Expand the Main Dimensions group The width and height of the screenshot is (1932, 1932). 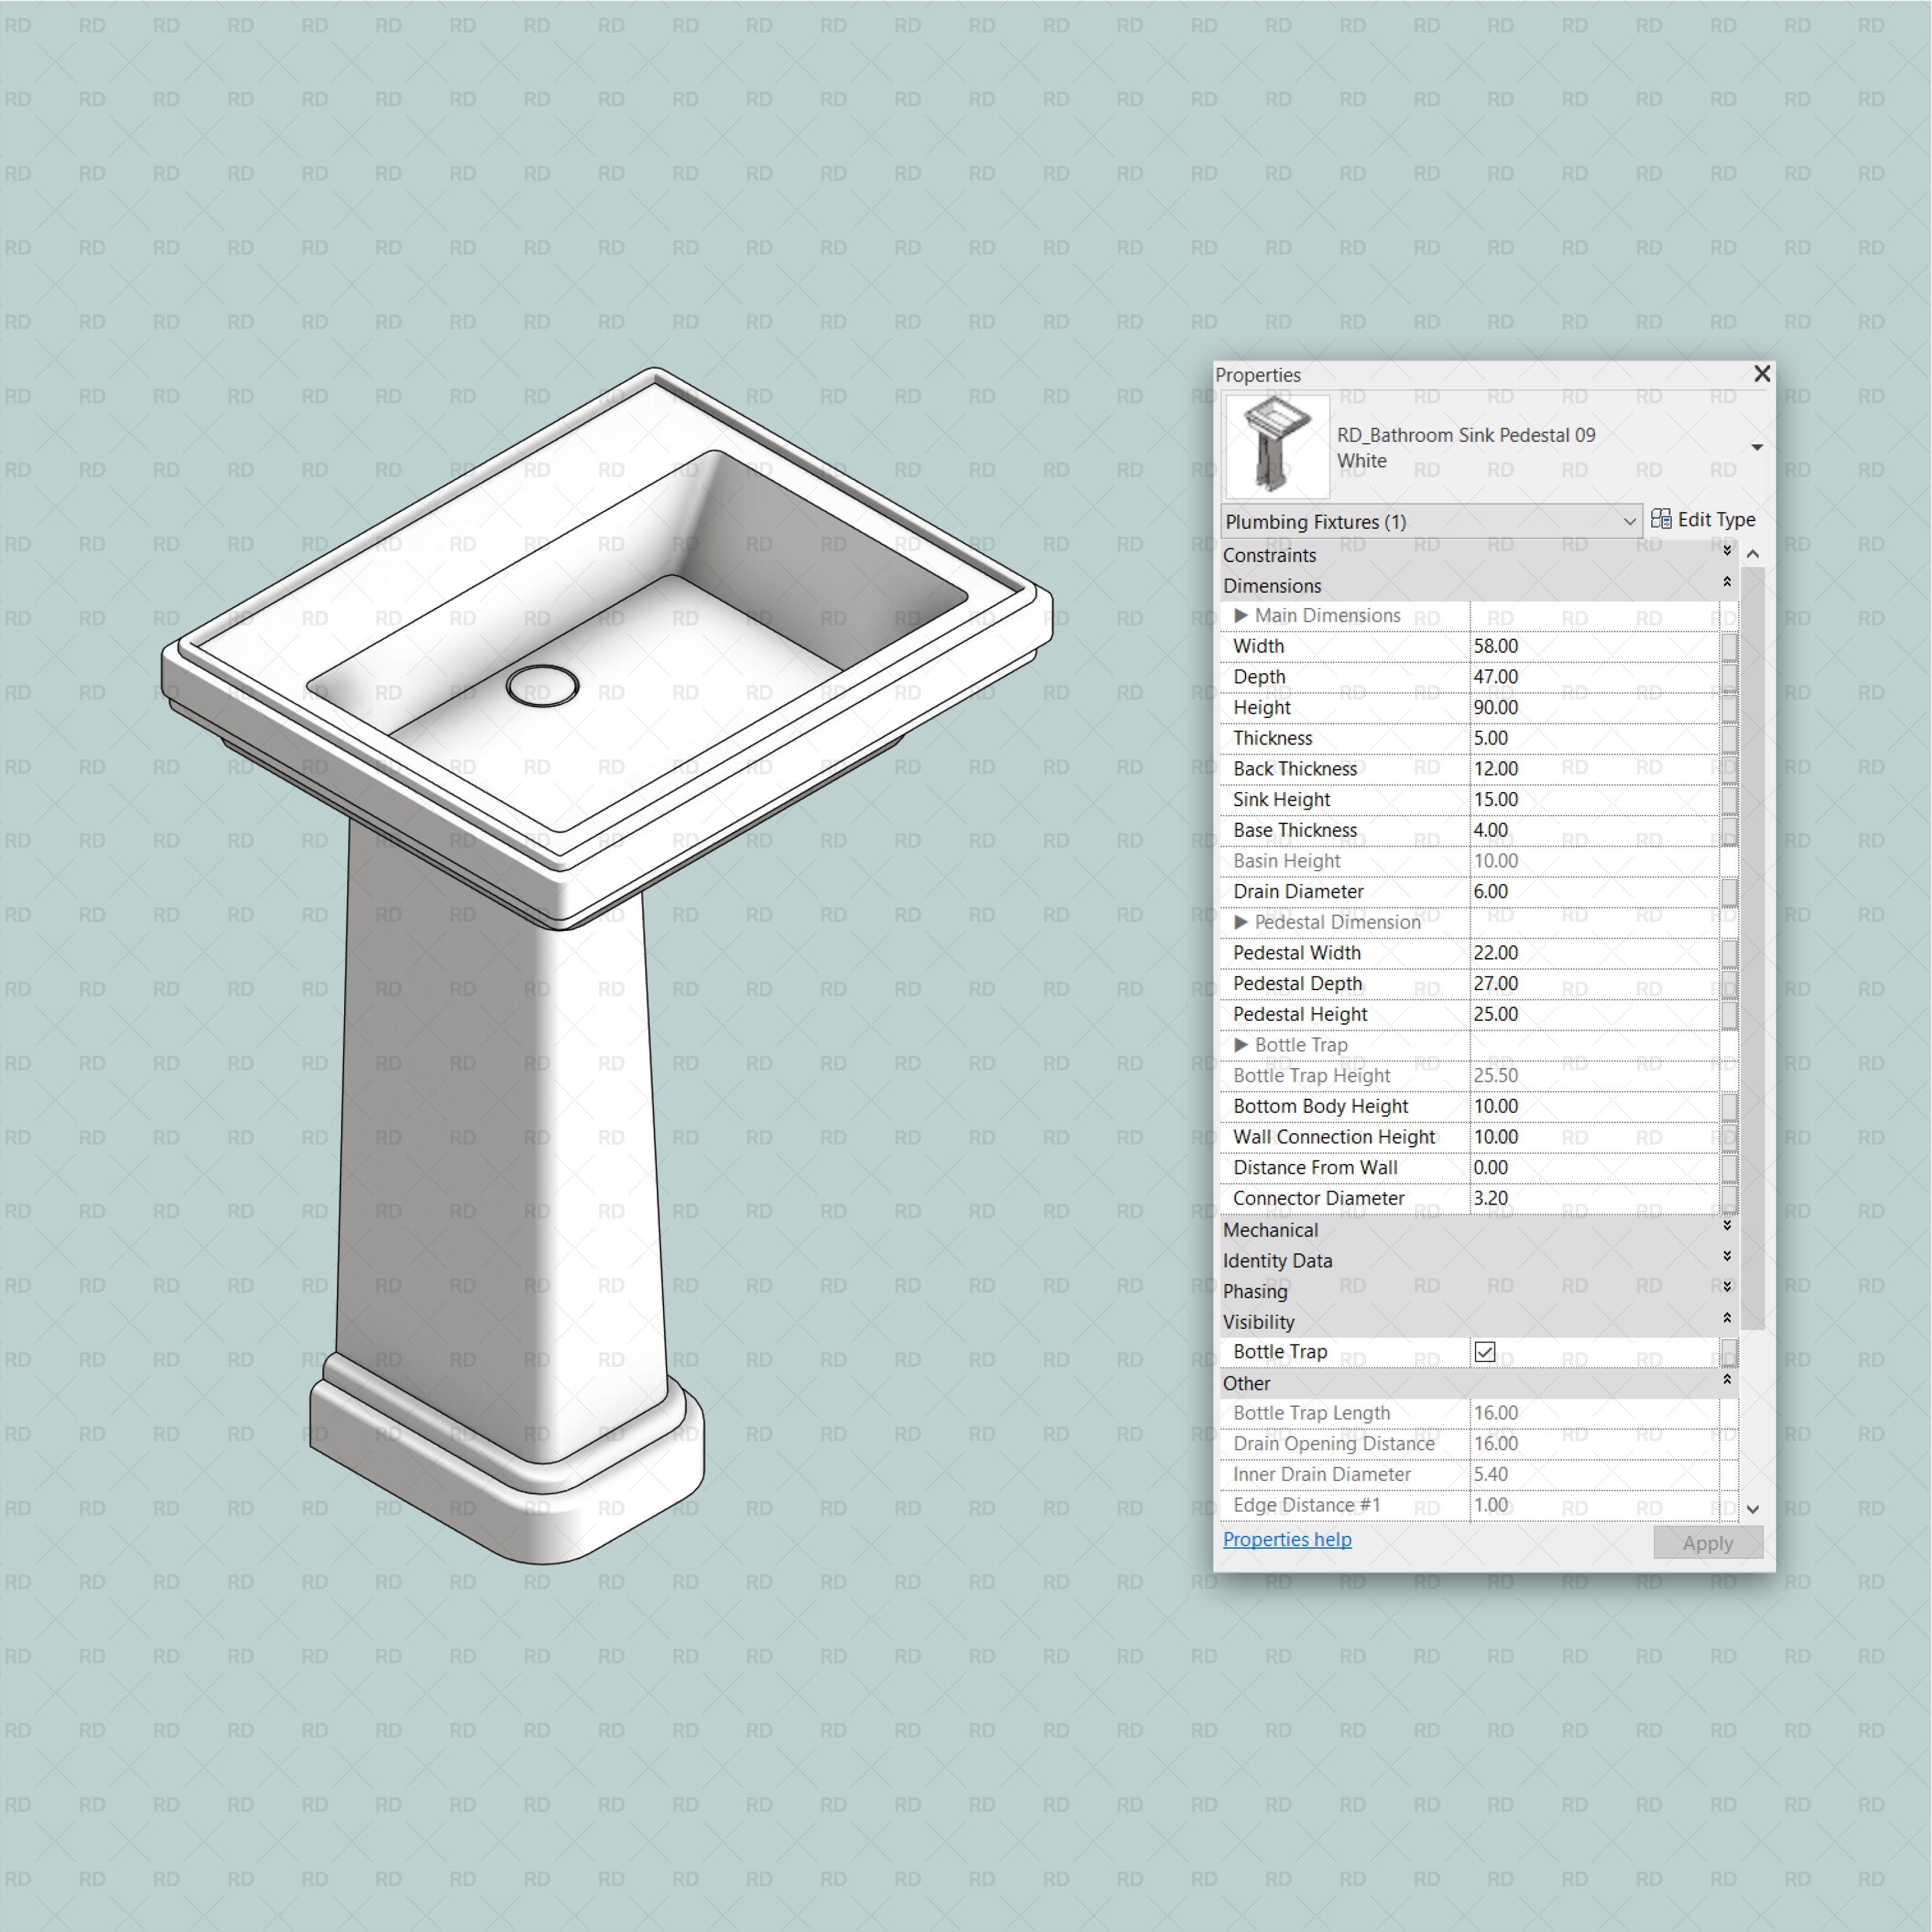pyautogui.click(x=1242, y=616)
